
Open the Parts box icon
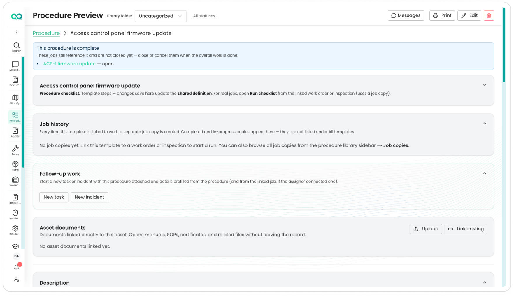tap(15, 166)
